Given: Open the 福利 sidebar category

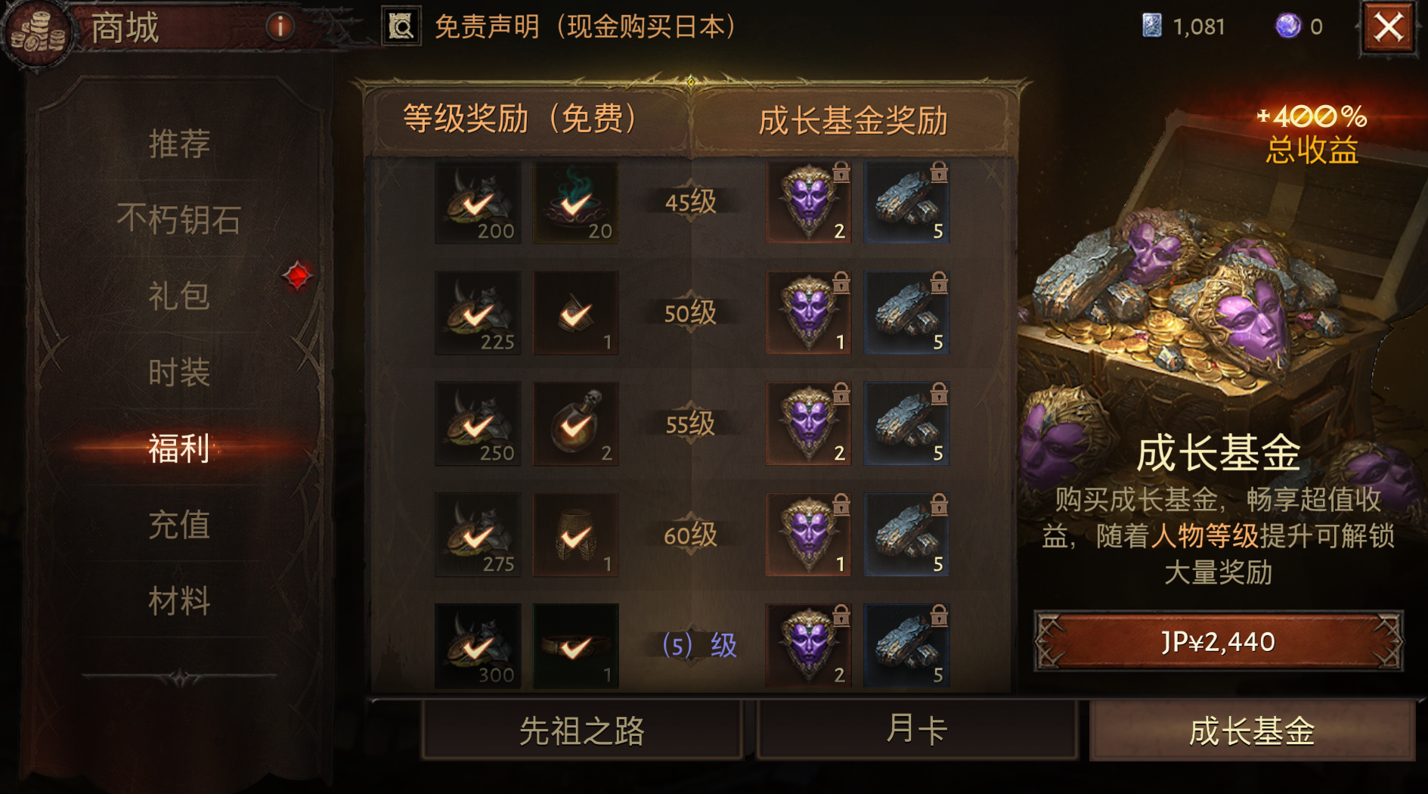Looking at the screenshot, I should click(x=179, y=448).
